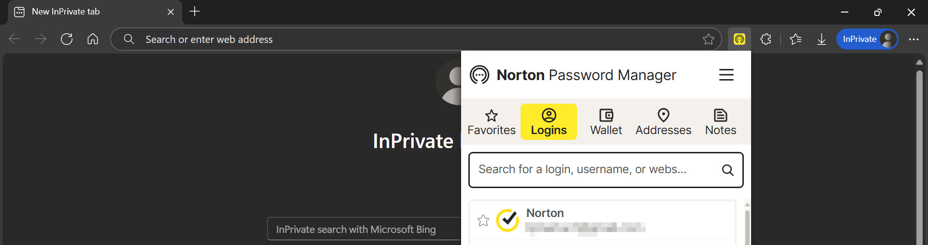This screenshot has width=928, height=245.
Task: Open the Downloads arrow icon
Action: 821,39
